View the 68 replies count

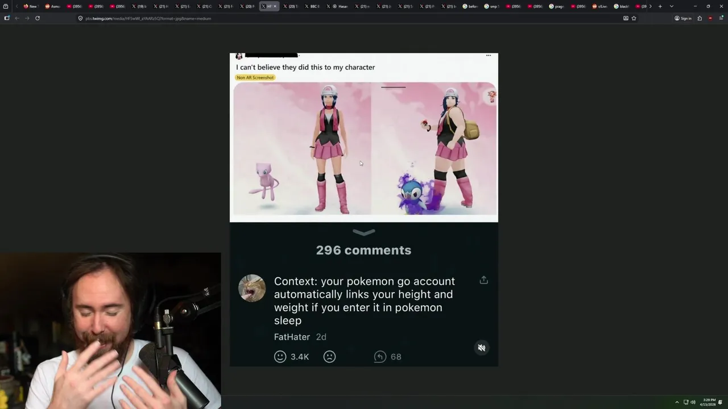396,357
